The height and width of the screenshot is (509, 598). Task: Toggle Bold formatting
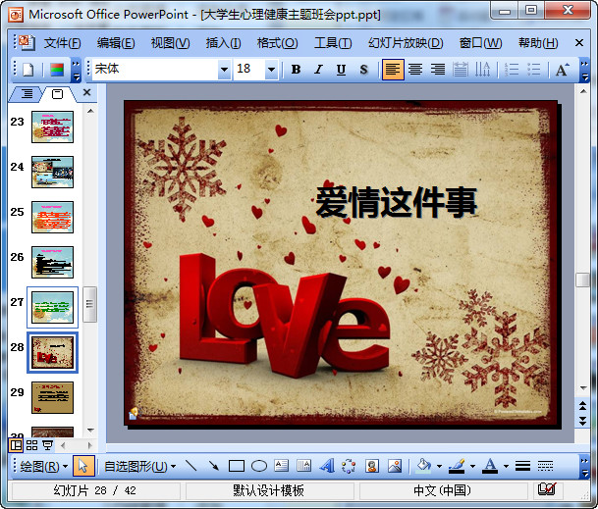click(296, 70)
